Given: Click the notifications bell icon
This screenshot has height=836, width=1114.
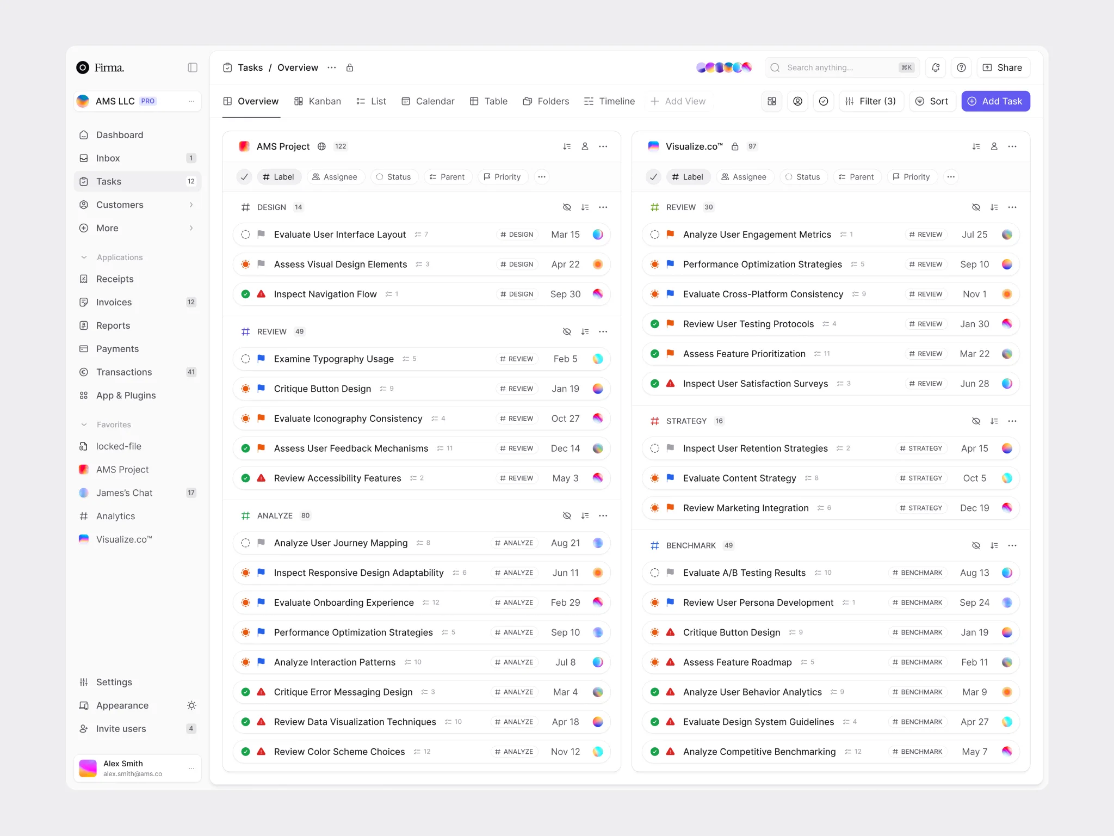Looking at the screenshot, I should tap(936, 67).
